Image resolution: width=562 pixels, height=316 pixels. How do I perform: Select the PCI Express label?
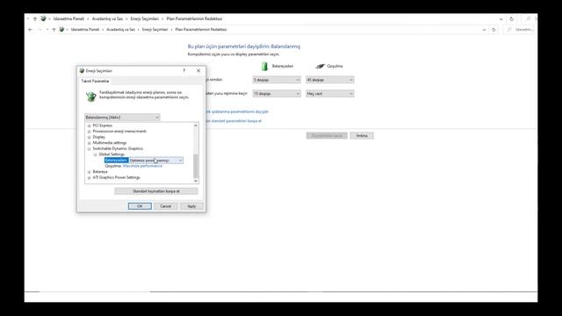[103, 126]
